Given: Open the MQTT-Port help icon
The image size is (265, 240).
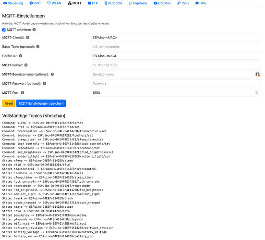Looking at the screenshot, I should [23, 93].
